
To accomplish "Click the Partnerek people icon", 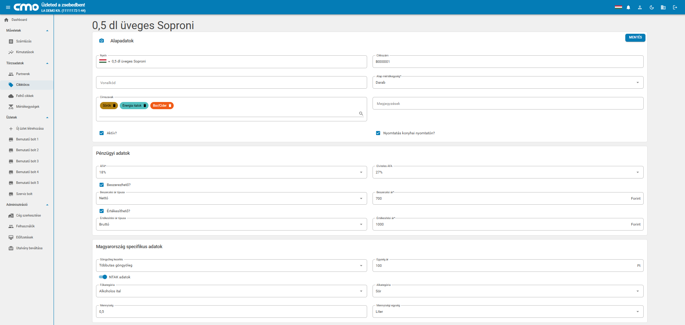I will coord(11,74).
